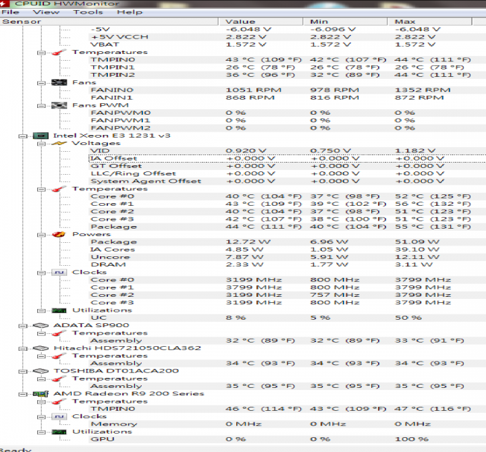Screen dimensions: 486x452
Task: Click the Value column header
Action: 261,22
